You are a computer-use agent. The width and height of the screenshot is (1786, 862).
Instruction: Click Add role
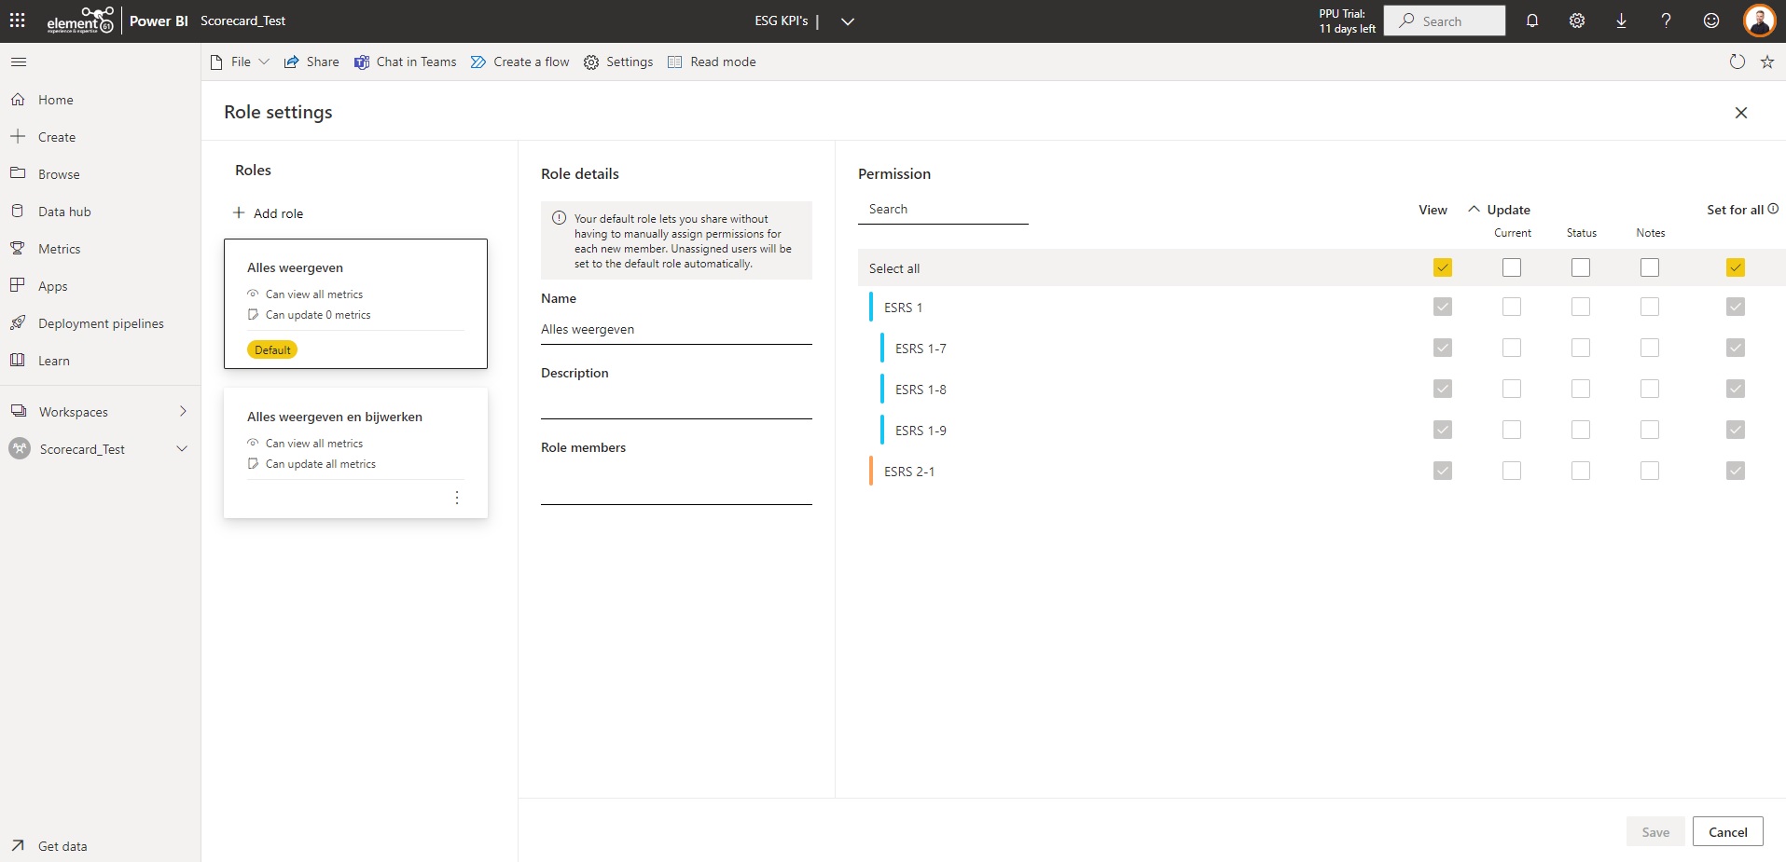270,212
